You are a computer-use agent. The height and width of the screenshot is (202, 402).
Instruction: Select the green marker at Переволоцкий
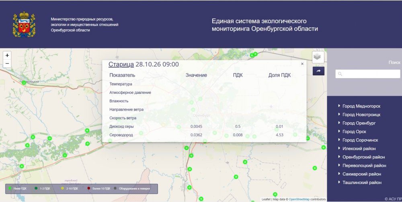click(24, 83)
